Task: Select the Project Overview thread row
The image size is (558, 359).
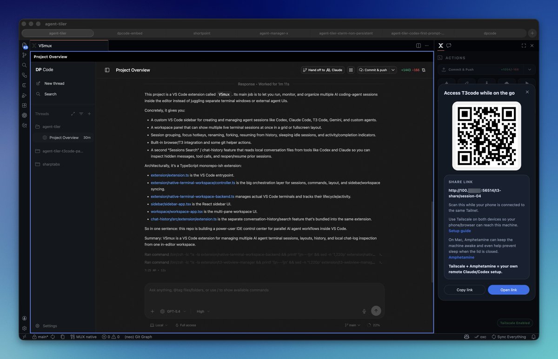Action: pos(63,138)
